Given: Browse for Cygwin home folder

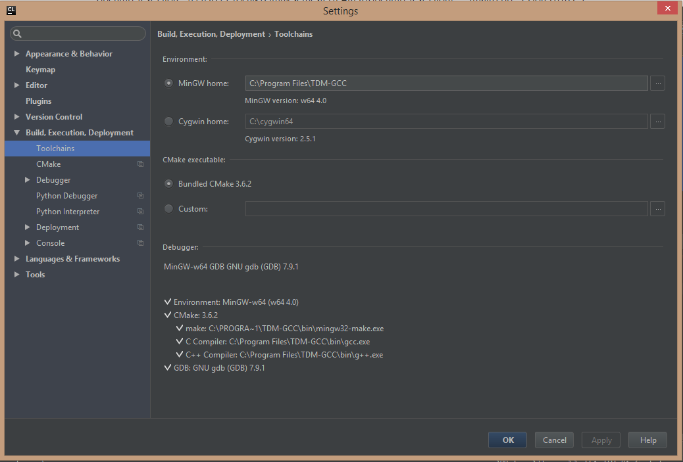Looking at the screenshot, I should click(x=657, y=122).
